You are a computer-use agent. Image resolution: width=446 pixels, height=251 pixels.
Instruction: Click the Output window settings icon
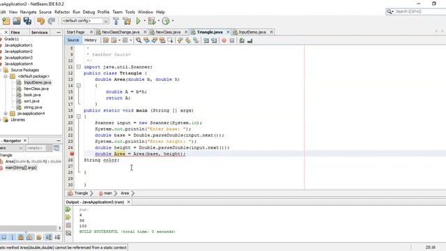tap(68, 233)
